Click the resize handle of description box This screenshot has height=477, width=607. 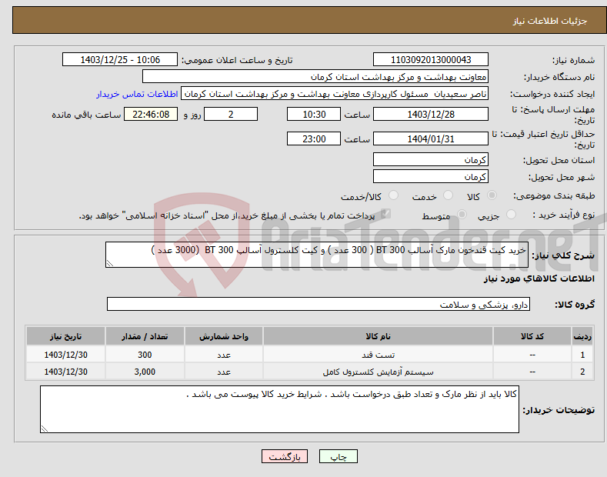tap(110, 263)
